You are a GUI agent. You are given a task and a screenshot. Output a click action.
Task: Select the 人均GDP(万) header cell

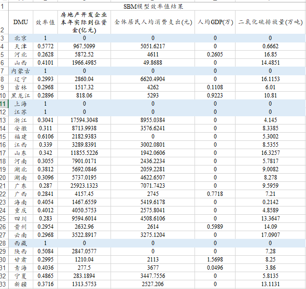[215, 22]
